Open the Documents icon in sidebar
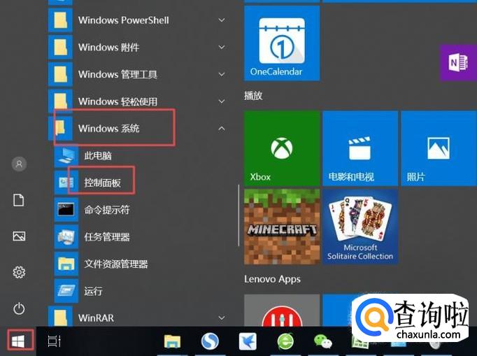Image resolution: width=477 pixels, height=356 pixels. pyautogui.click(x=19, y=200)
